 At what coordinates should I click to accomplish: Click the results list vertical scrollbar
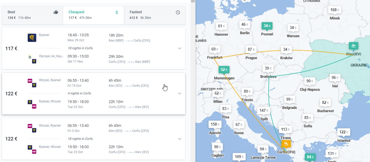(x=193, y=81)
